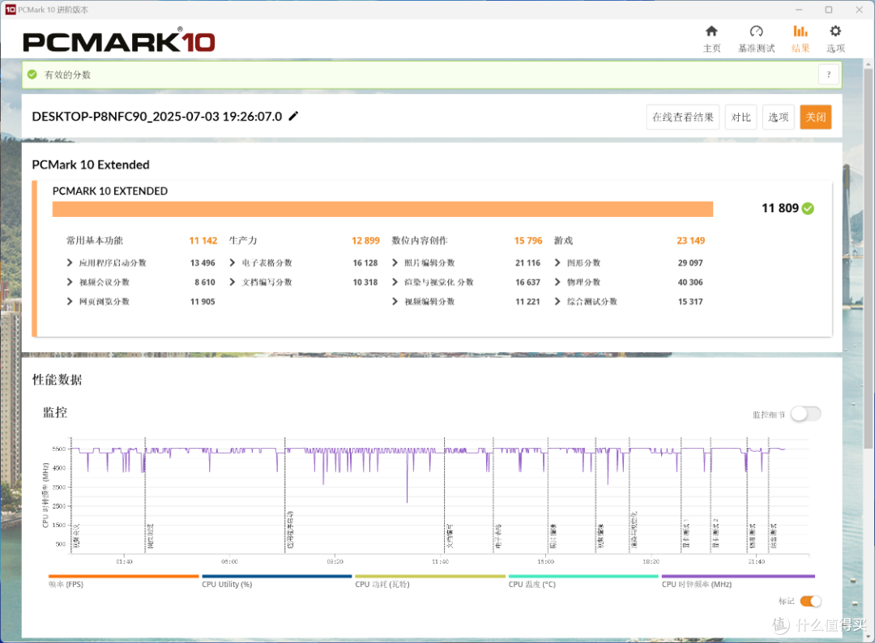Click the 对比 compare button
This screenshot has width=875, height=643.
pyautogui.click(x=741, y=117)
